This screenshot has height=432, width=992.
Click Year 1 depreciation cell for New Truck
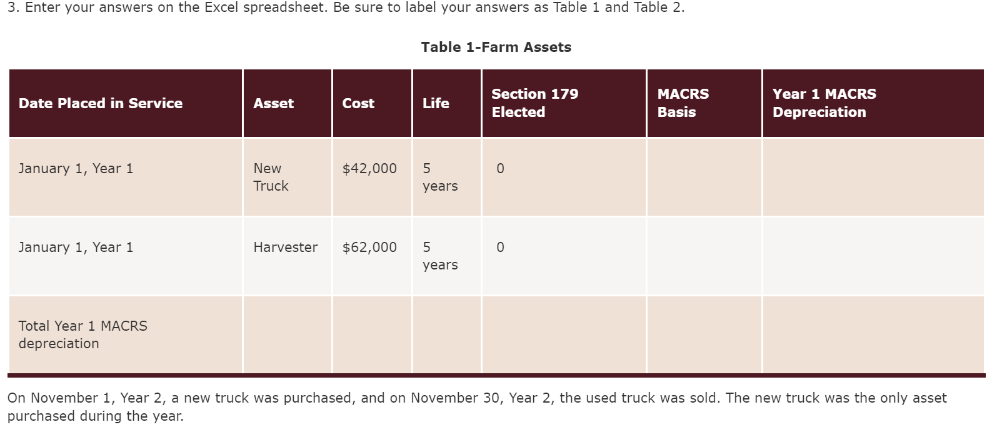[873, 178]
